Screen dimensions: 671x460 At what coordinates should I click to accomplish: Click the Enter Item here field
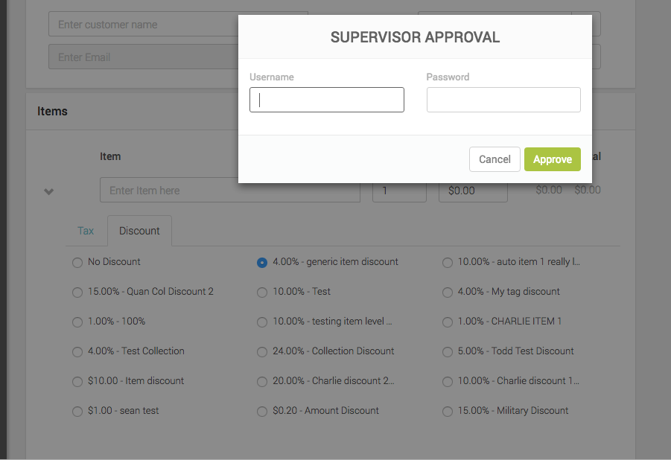click(229, 191)
